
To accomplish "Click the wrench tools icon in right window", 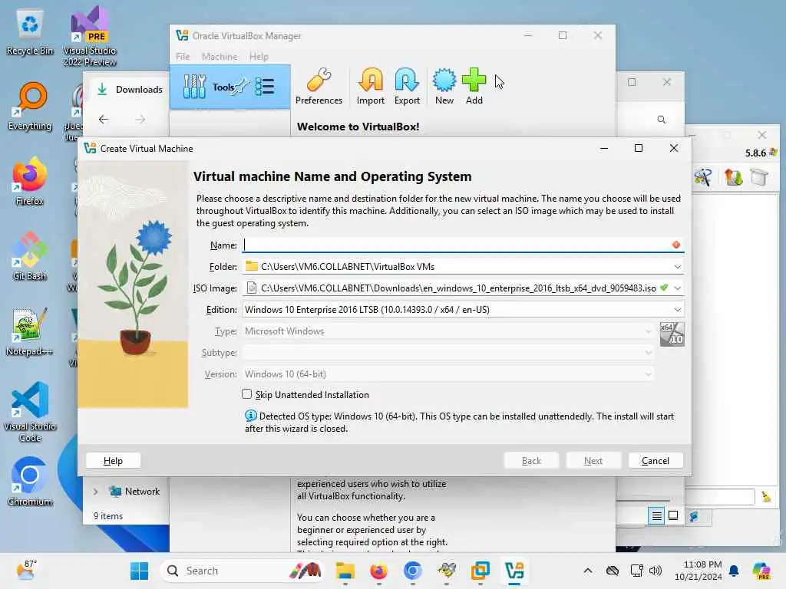I will [x=703, y=177].
